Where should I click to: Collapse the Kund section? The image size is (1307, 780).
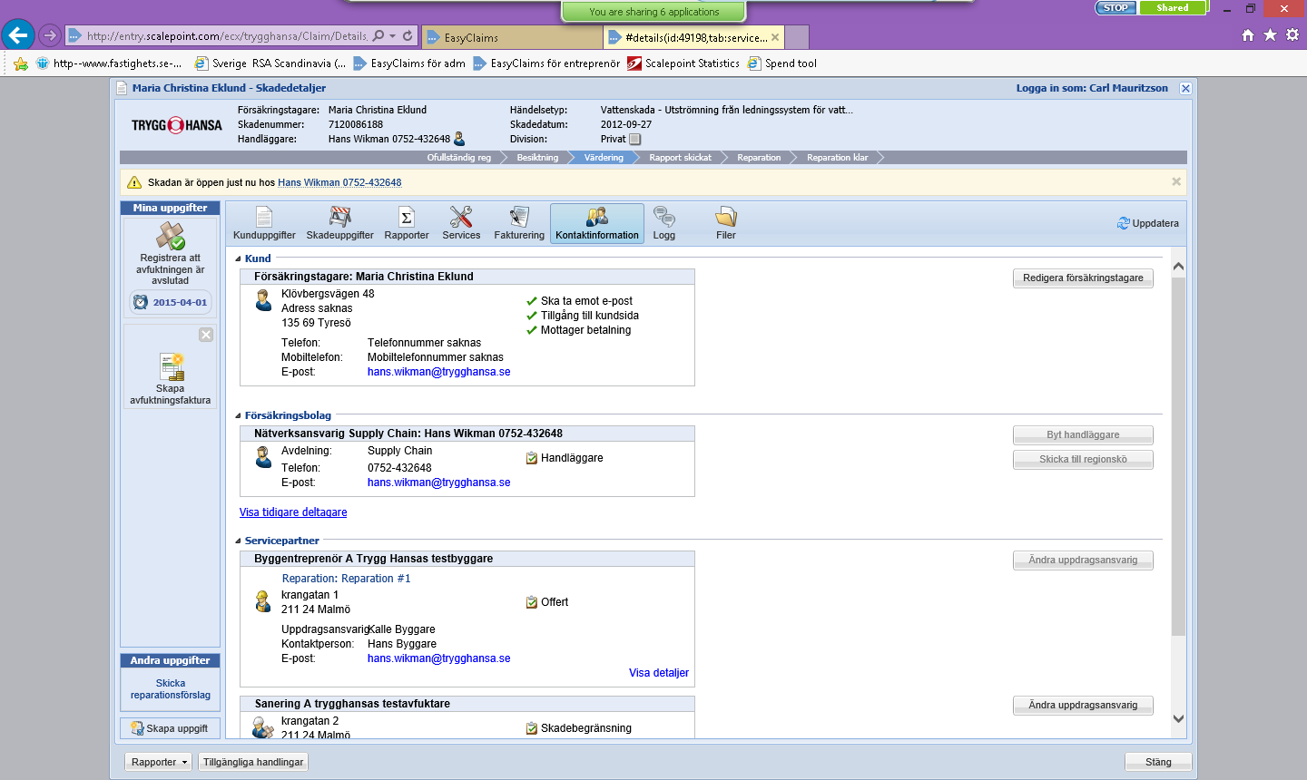238,258
